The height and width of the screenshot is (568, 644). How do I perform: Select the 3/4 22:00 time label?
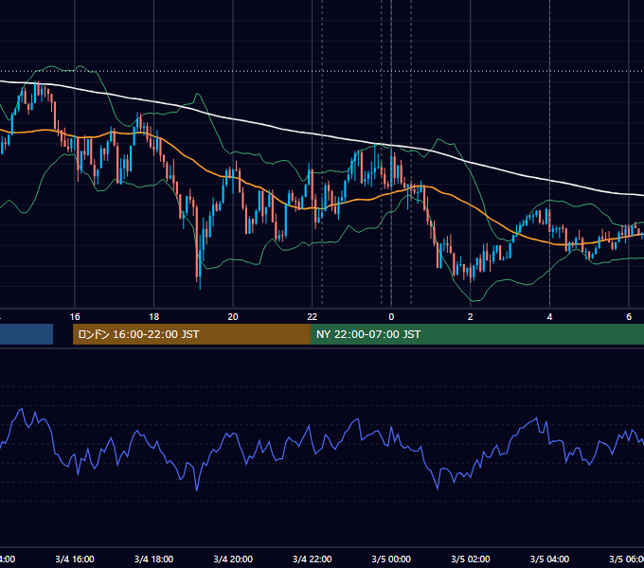pos(313,559)
